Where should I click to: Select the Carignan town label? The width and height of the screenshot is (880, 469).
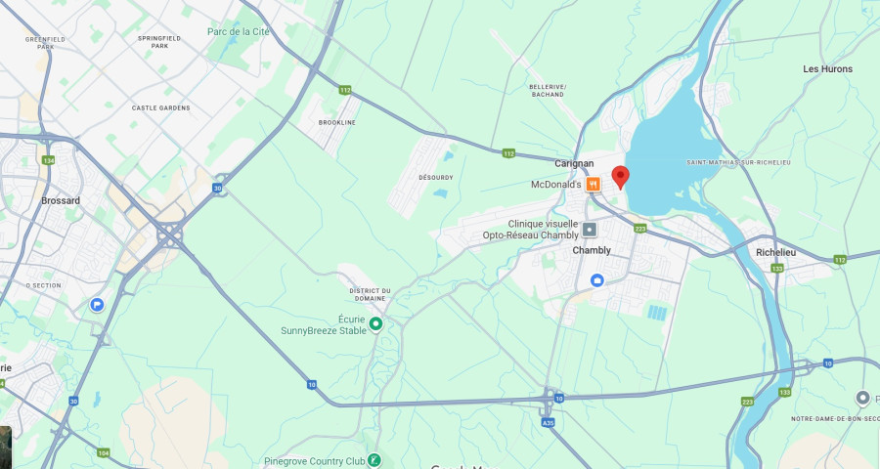click(574, 163)
